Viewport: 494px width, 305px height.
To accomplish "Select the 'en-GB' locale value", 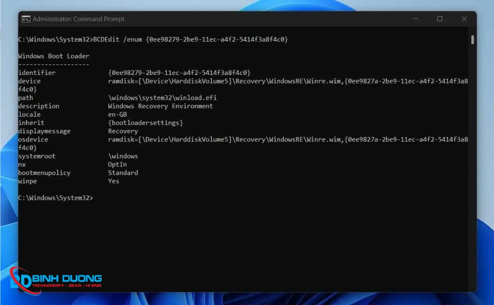I will coord(118,115).
